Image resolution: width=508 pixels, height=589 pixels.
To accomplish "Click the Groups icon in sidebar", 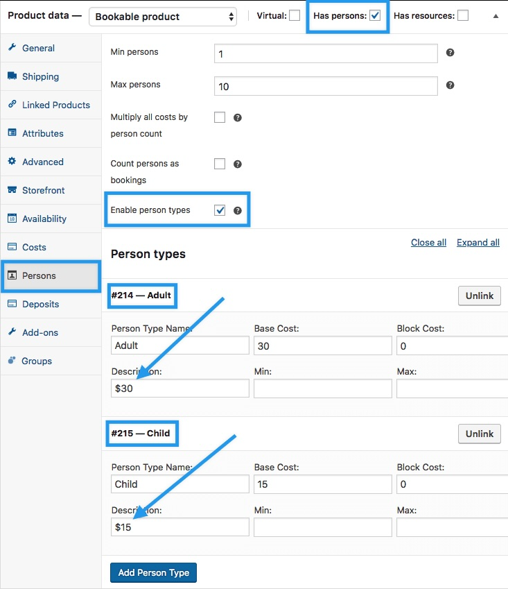I will tap(12, 360).
